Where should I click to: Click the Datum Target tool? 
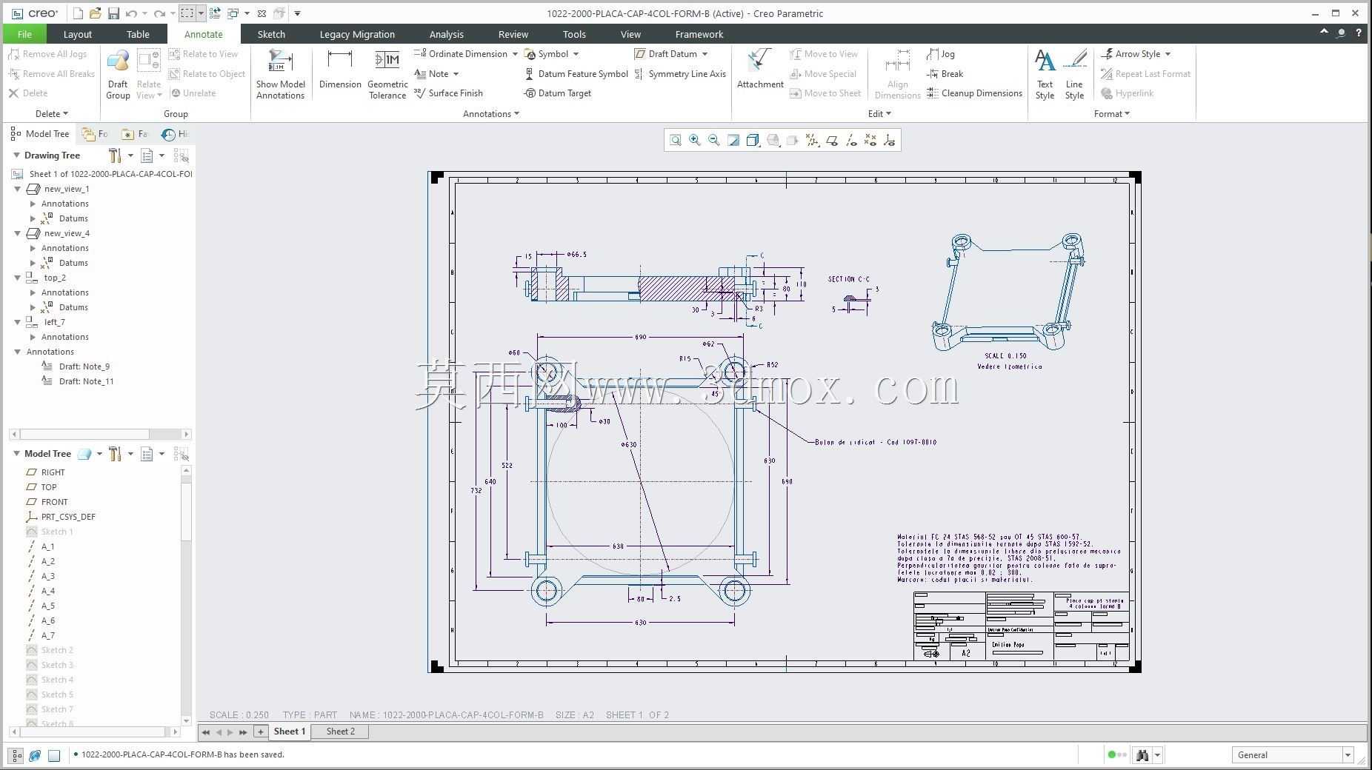558,93
